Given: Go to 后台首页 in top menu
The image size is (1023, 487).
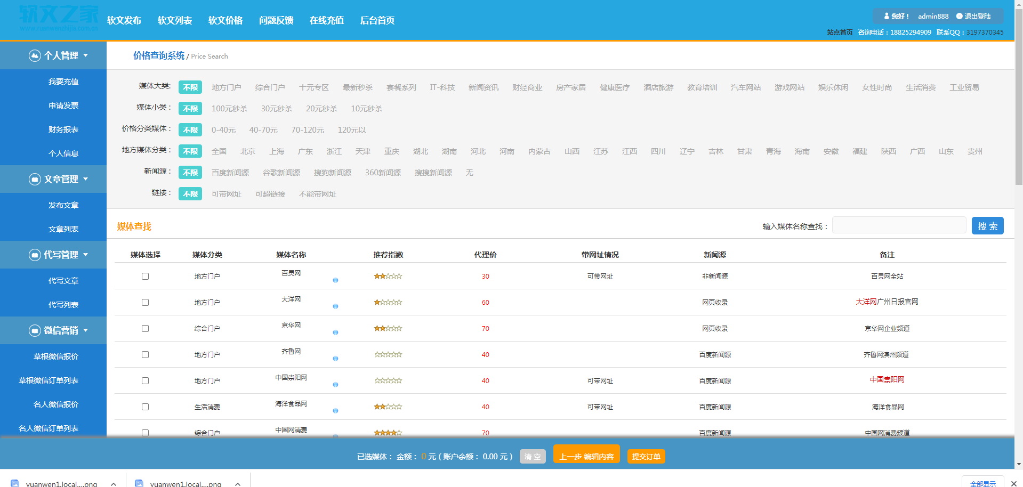Looking at the screenshot, I should [x=377, y=20].
